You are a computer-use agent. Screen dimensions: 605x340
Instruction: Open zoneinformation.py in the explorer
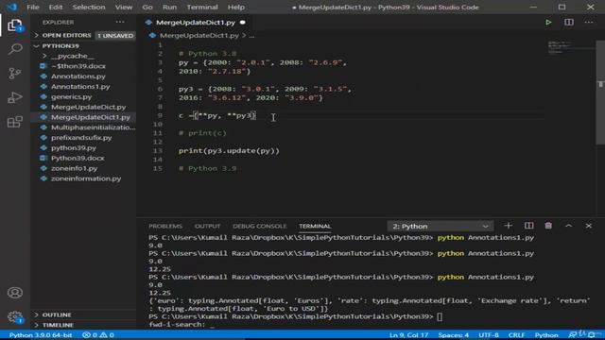(86, 178)
